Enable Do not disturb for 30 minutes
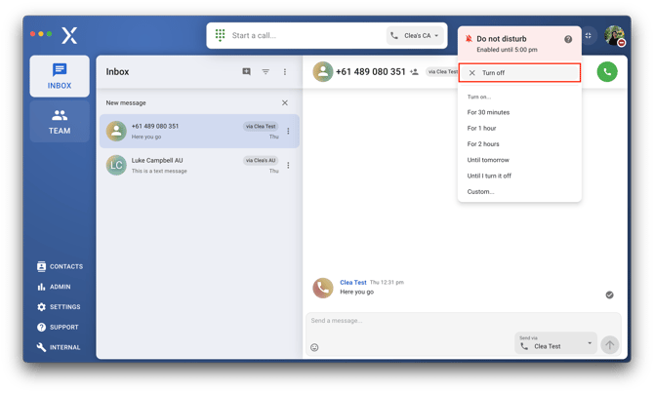 [x=488, y=113]
